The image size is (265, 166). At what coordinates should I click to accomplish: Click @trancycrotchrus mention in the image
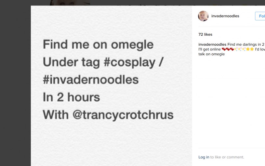pyautogui.click(x=123, y=115)
